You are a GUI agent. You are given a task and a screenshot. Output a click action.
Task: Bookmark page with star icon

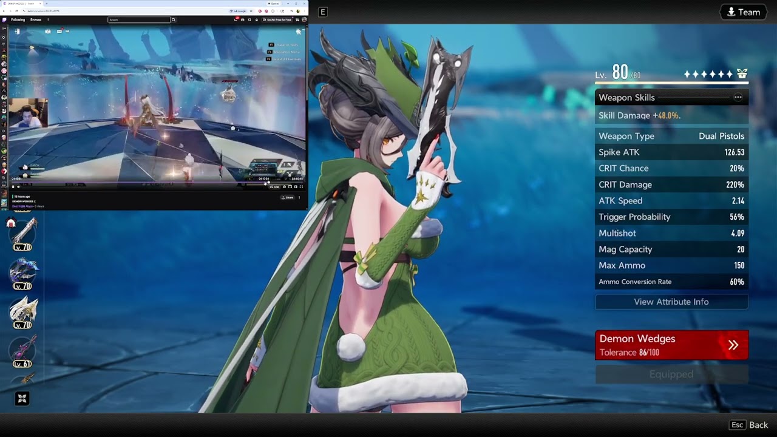click(252, 11)
